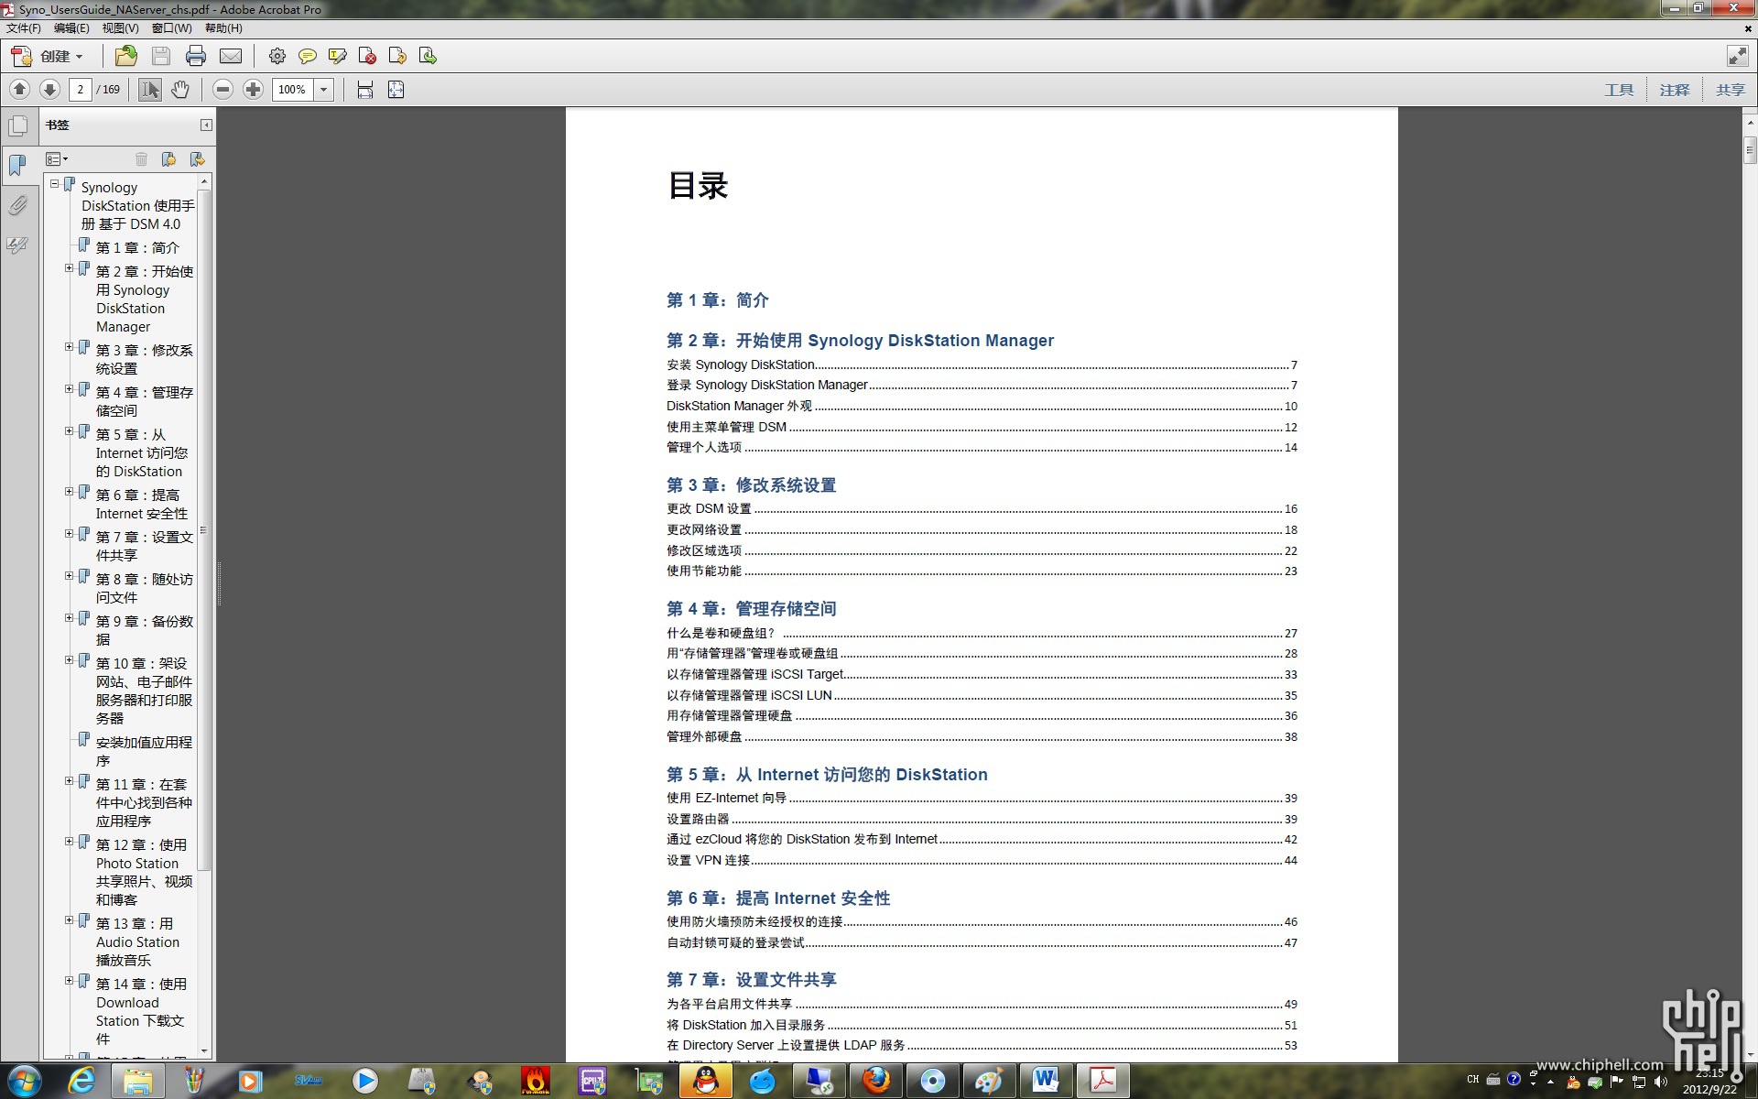Add a sticky note comment icon
1758x1099 pixels.
click(308, 57)
